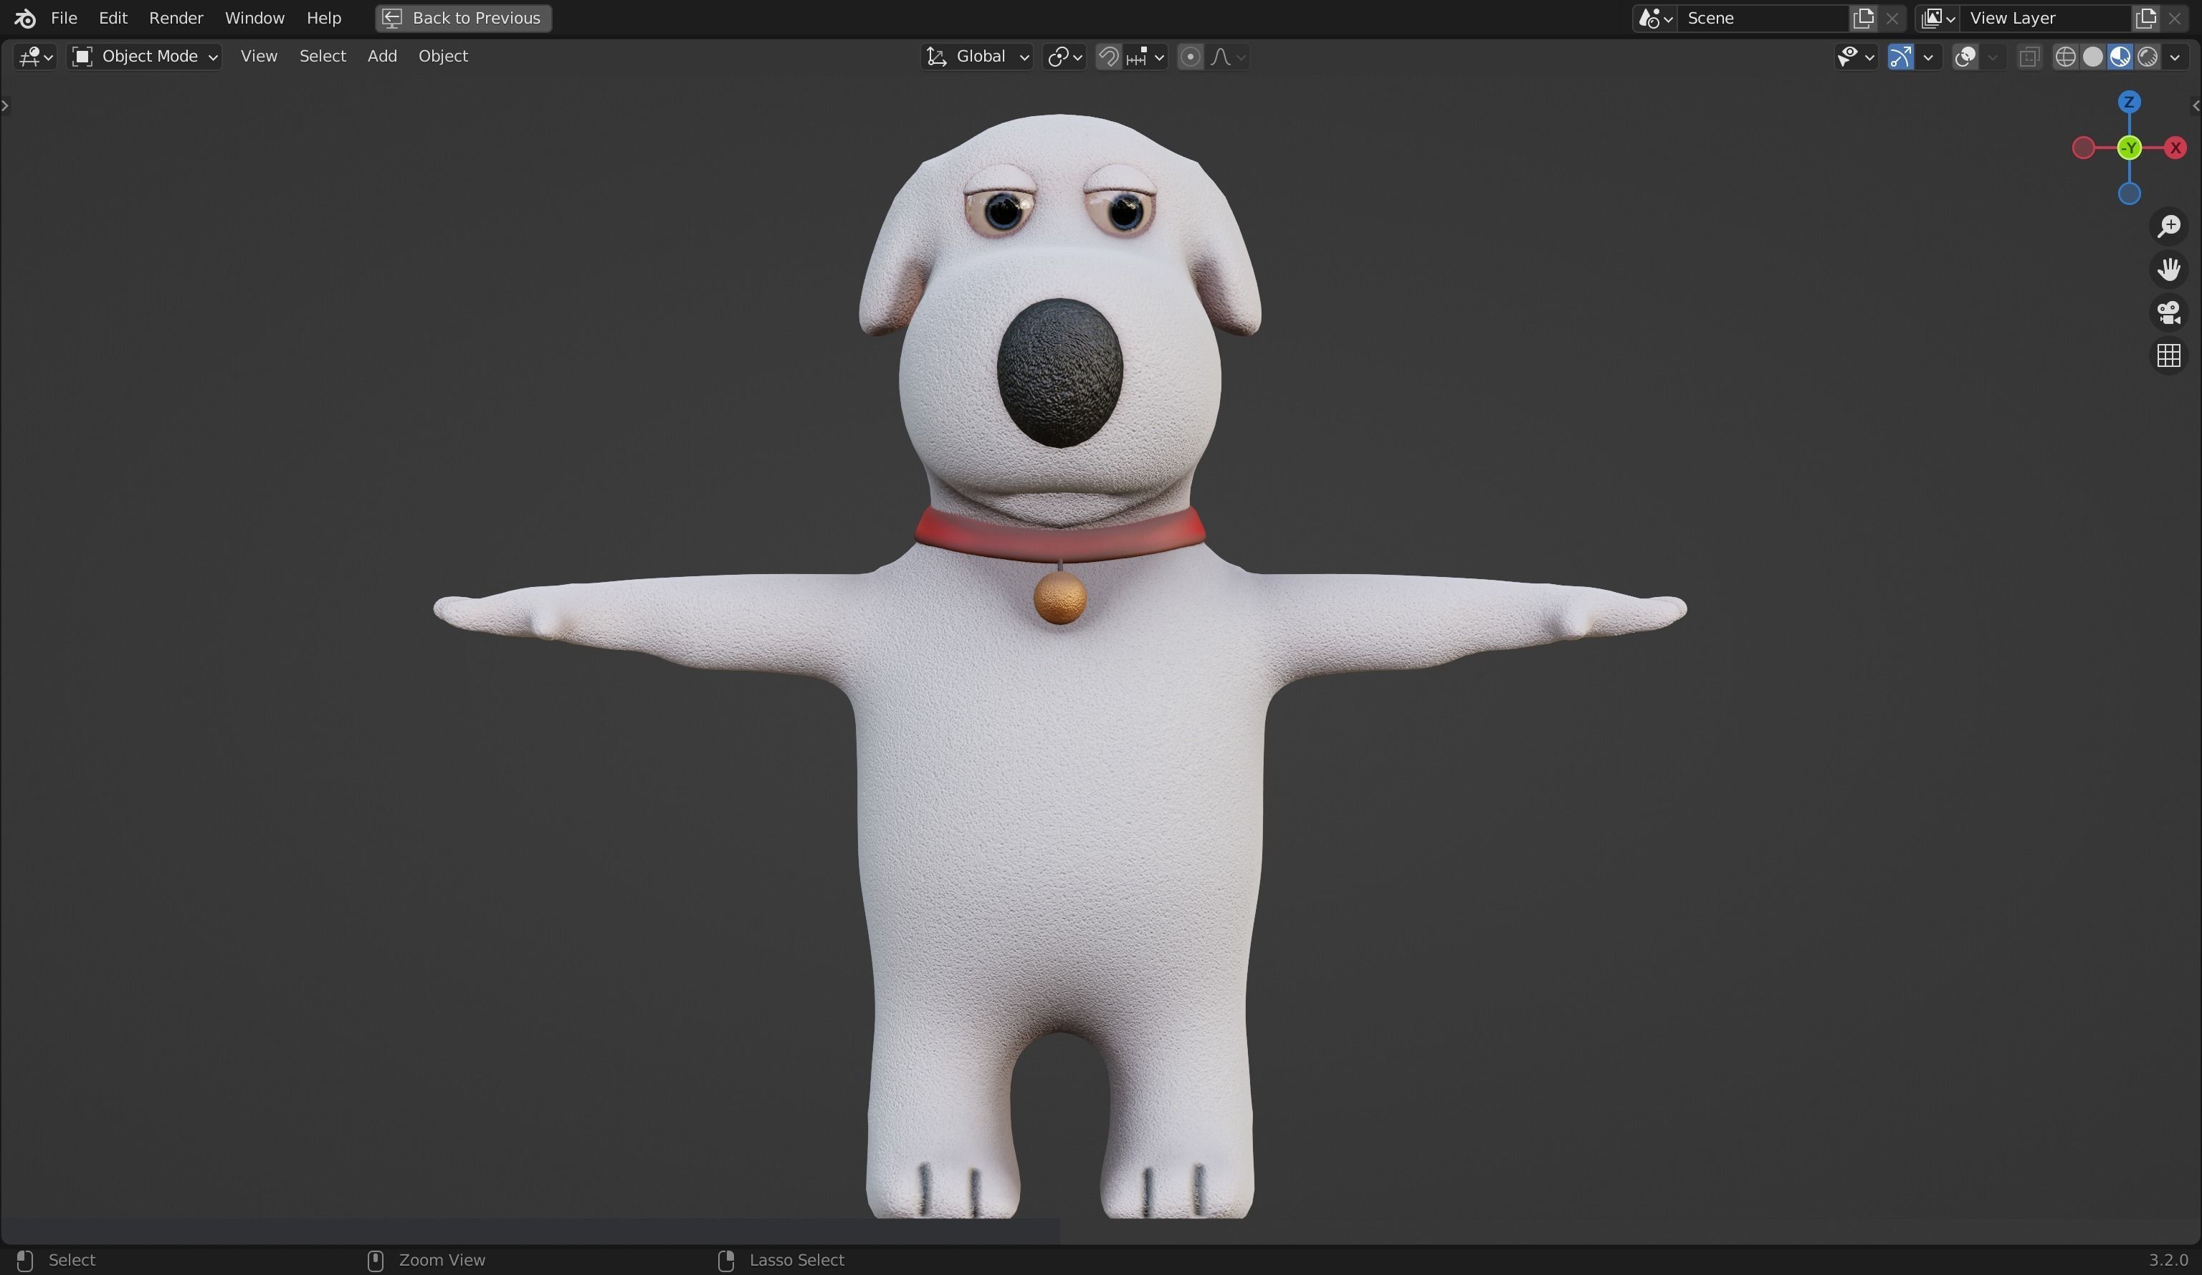Click the delete scene X icon
The image size is (2202, 1275).
1892,19
